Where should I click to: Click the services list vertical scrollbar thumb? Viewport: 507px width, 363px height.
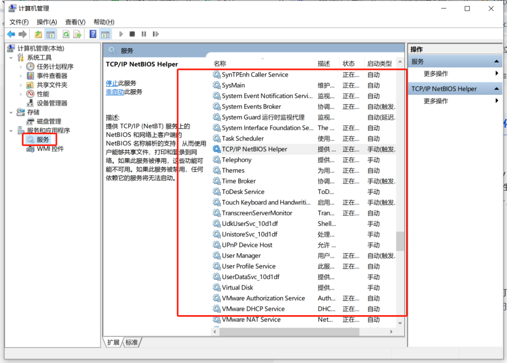tap(399, 241)
